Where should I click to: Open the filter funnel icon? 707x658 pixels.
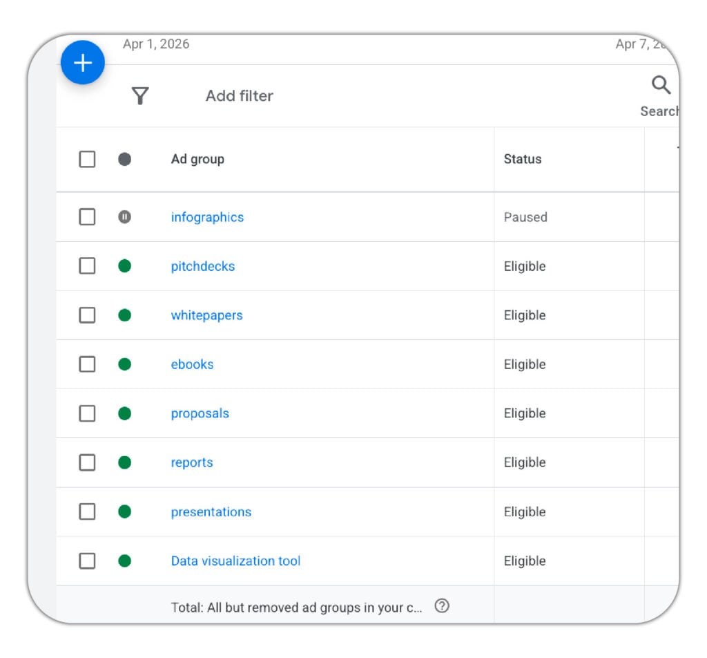point(140,96)
